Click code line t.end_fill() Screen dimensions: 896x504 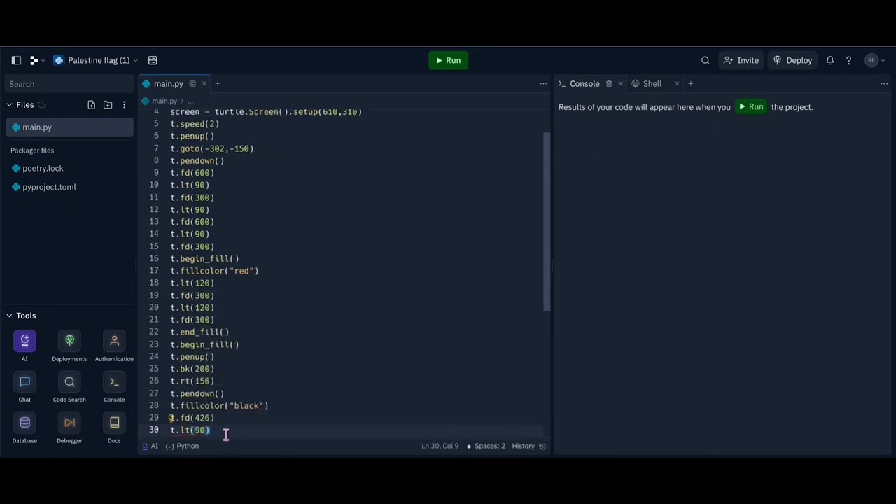[x=199, y=332]
